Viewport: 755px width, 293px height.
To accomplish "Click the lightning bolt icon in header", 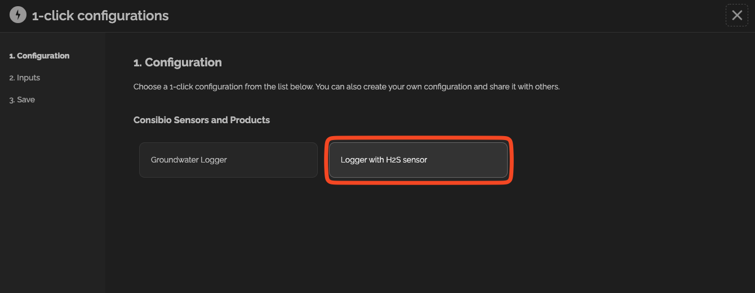I will [18, 15].
